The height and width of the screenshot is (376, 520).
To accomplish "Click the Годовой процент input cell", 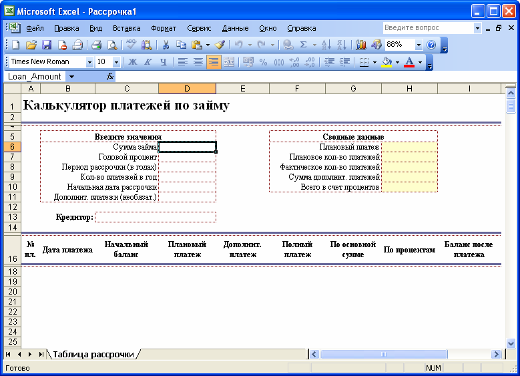I will (187, 157).
